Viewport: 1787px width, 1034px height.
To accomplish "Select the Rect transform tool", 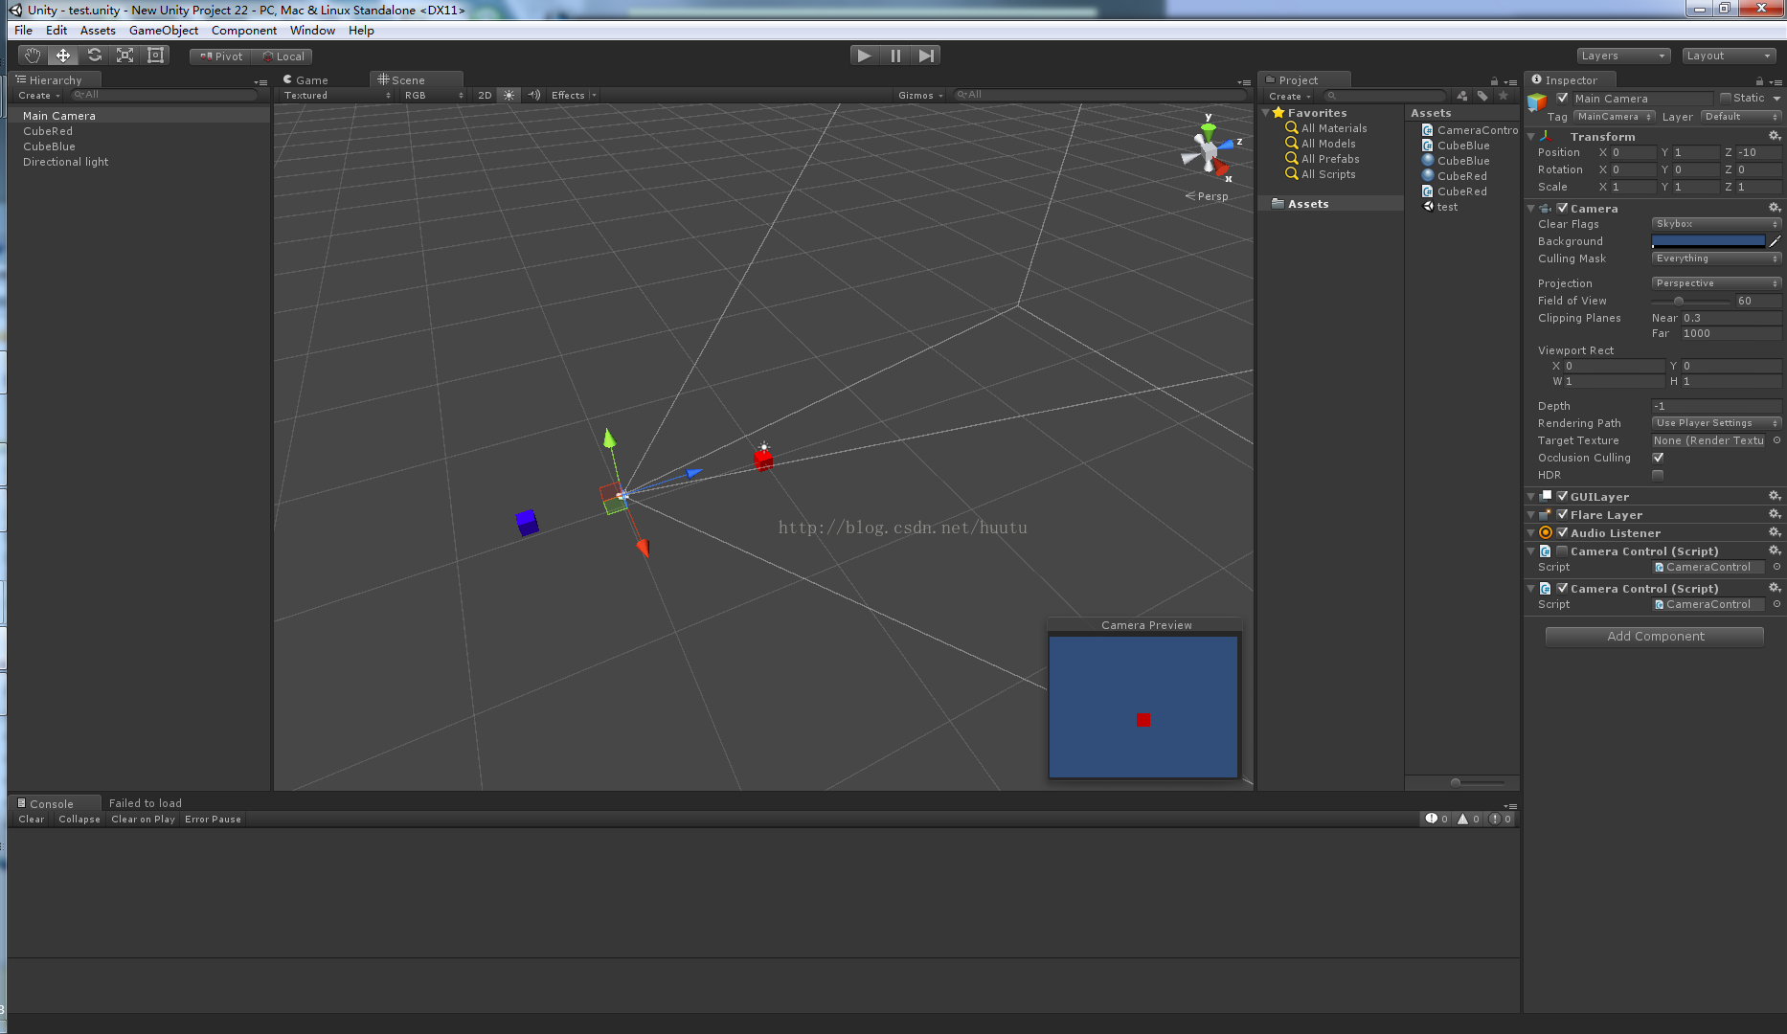I will click(155, 56).
